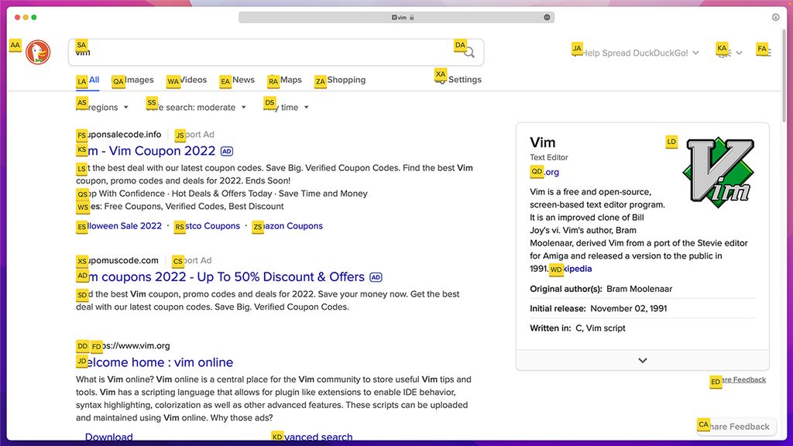Click inside the vim search box

coord(232,53)
